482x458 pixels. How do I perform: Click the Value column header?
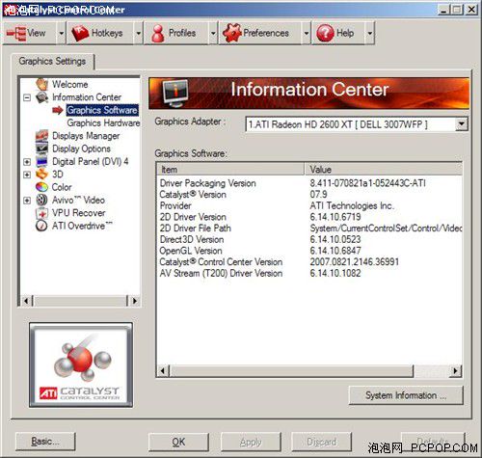(x=383, y=169)
